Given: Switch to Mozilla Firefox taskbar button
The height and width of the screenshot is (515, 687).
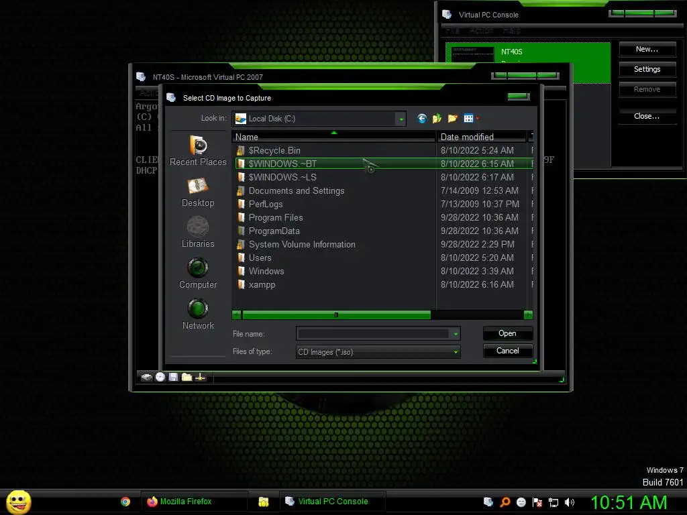Looking at the screenshot, I should click(x=194, y=502).
